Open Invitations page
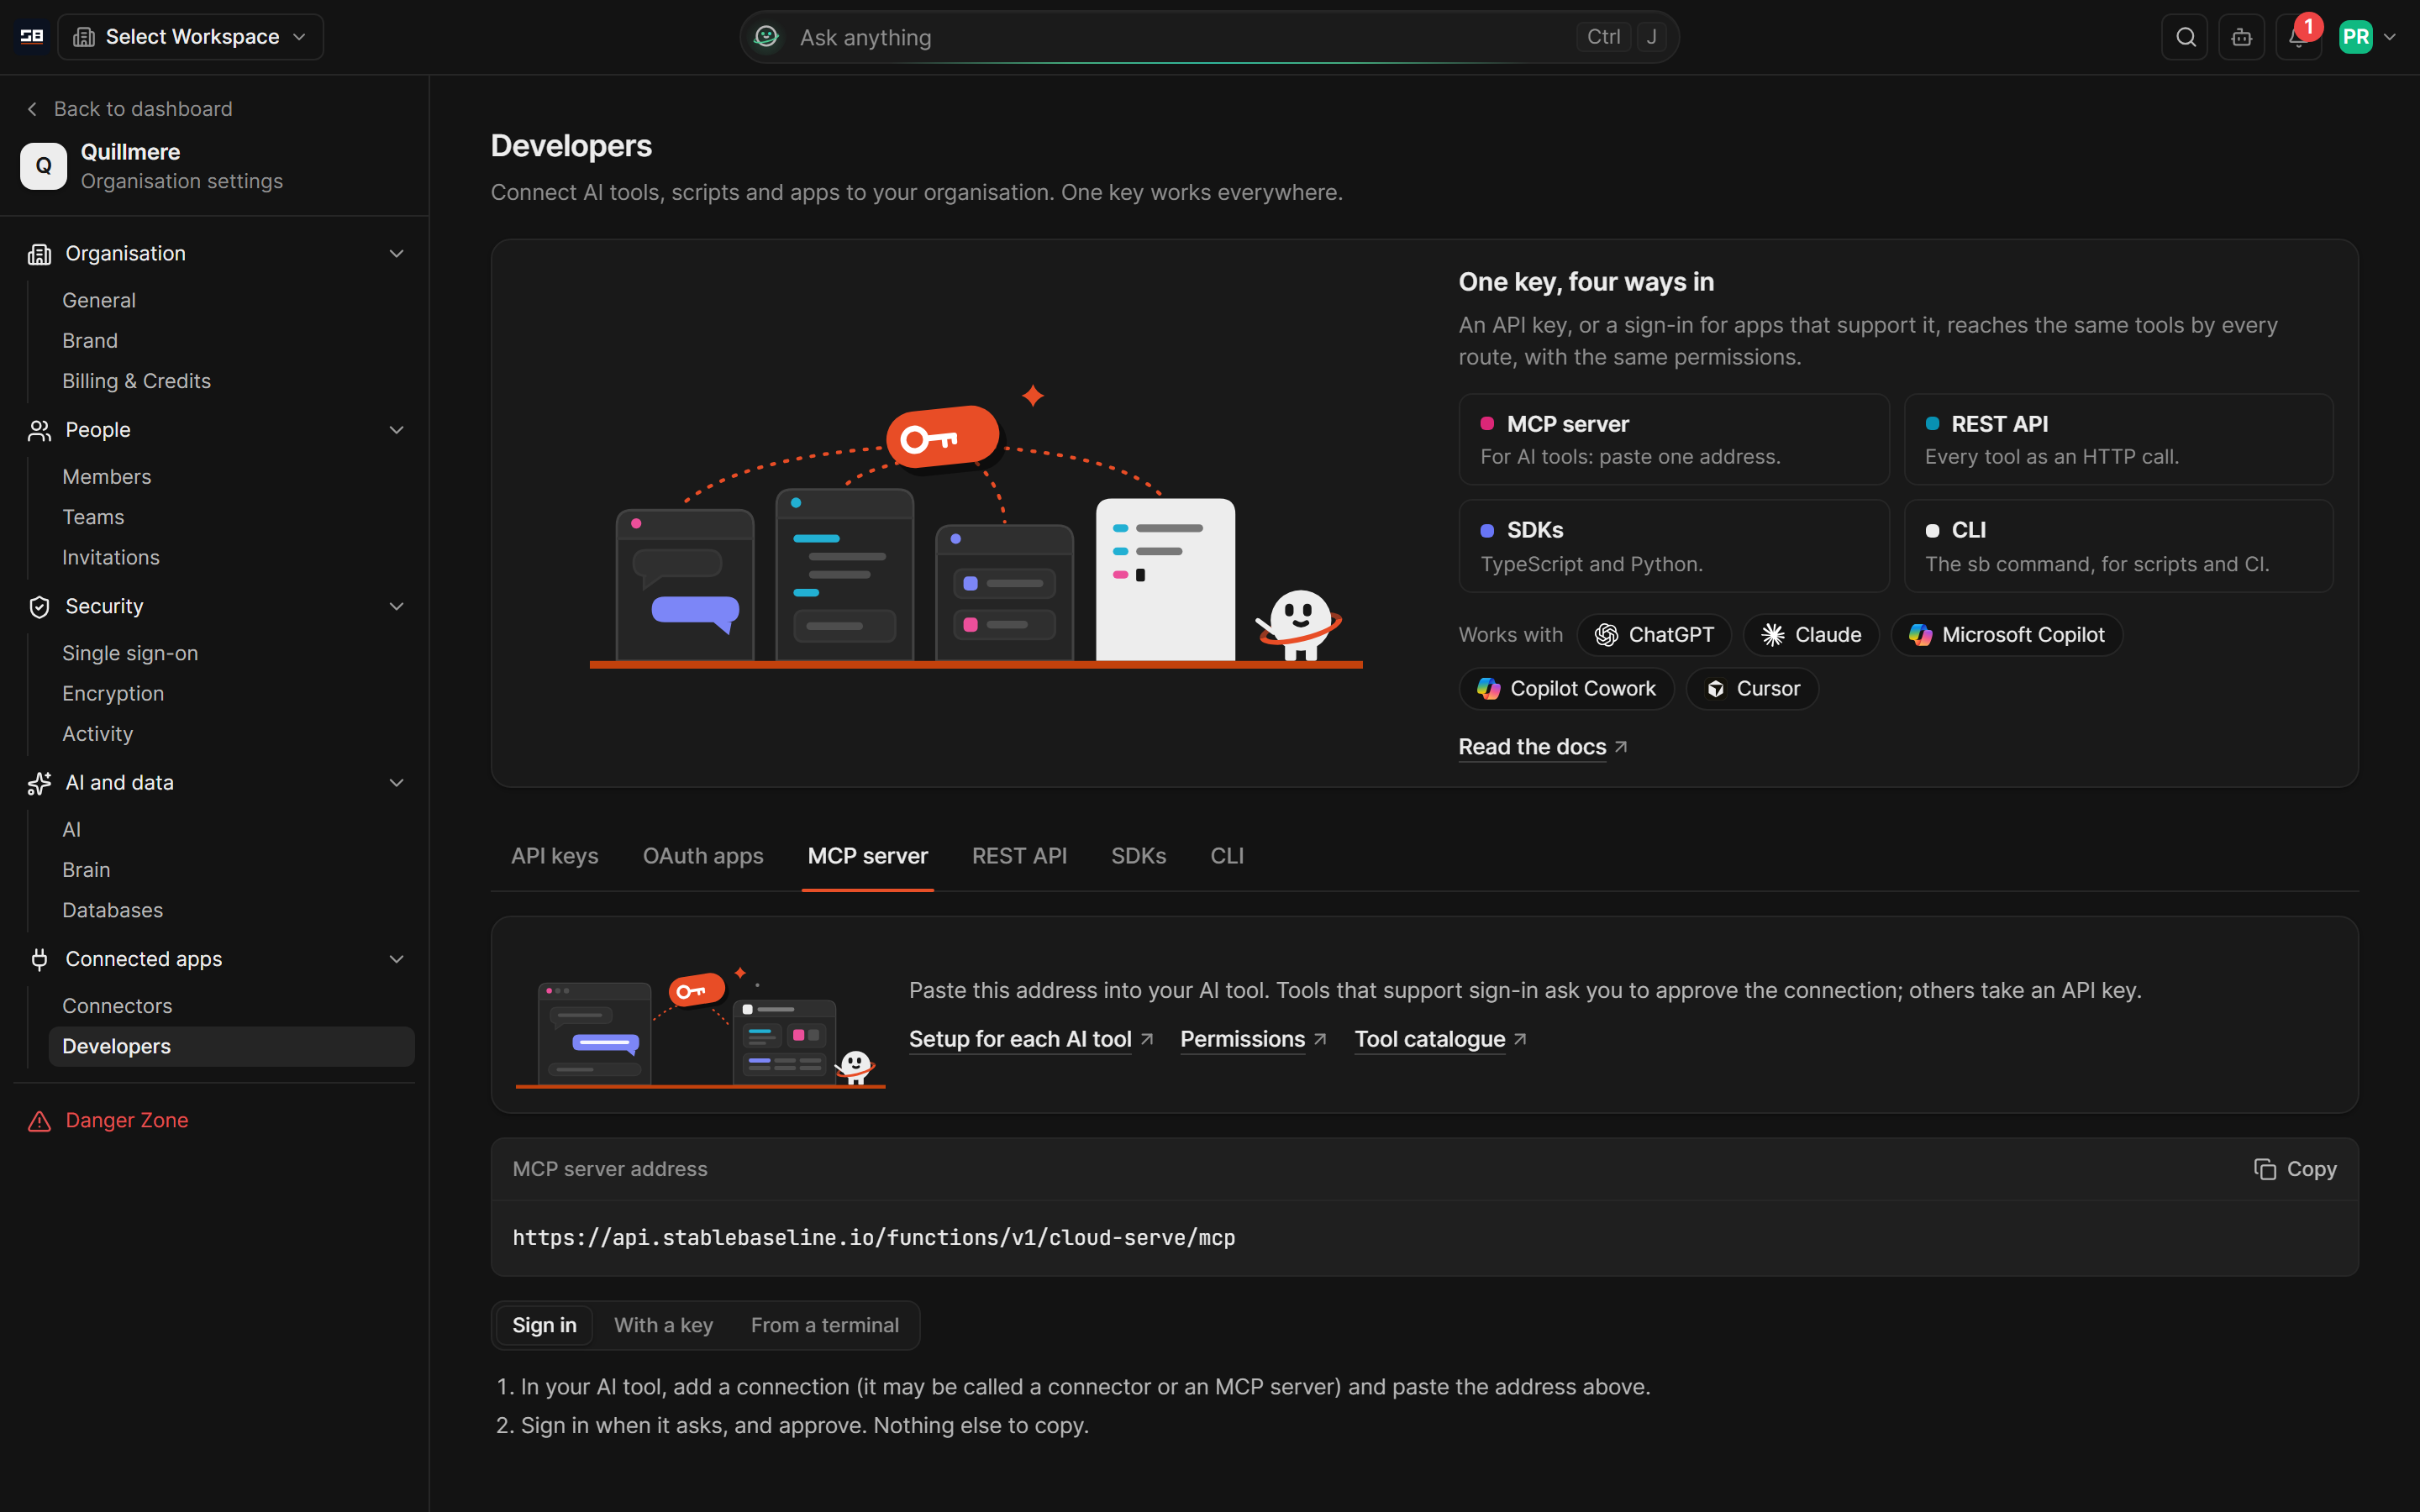This screenshot has width=2420, height=1512. (x=111, y=558)
